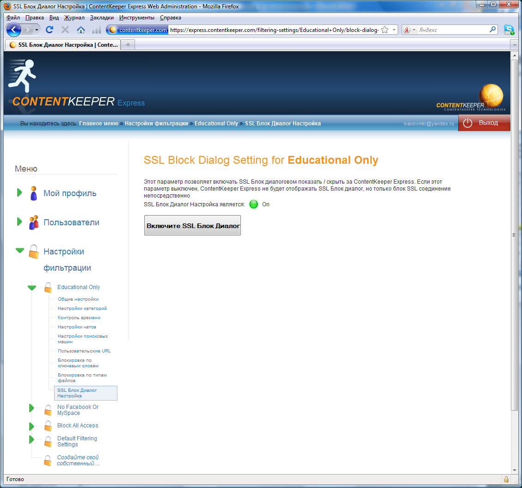
Task: Expand the Мой профиль menu arrow
Action: pos(19,192)
